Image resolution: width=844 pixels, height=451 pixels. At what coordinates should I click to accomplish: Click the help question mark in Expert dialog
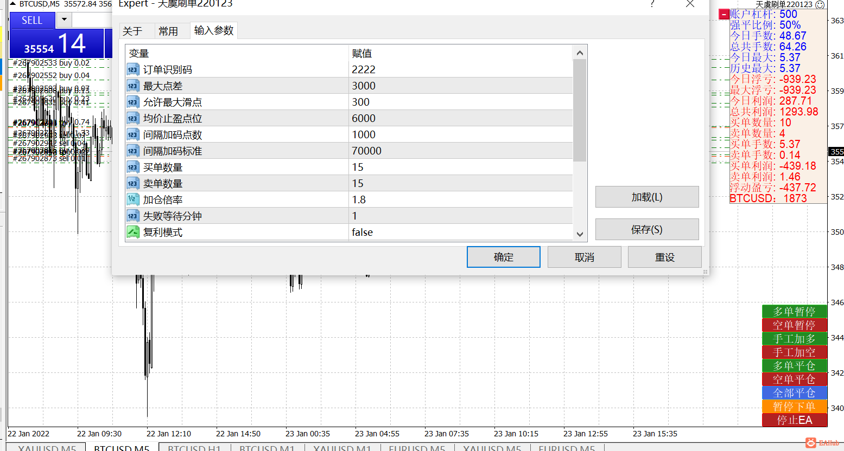pyautogui.click(x=652, y=4)
